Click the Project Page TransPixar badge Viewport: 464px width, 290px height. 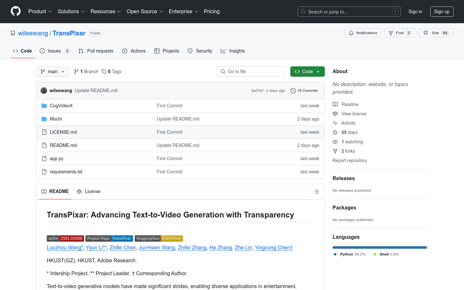[109, 238]
